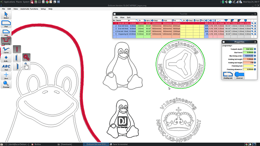Switch to Bottles in the taskbar
Image resolution: width=260 pixels, height=146 pixels.
[x=38, y=144]
